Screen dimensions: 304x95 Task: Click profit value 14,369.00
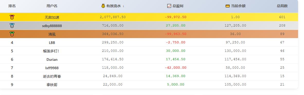tap(175, 76)
